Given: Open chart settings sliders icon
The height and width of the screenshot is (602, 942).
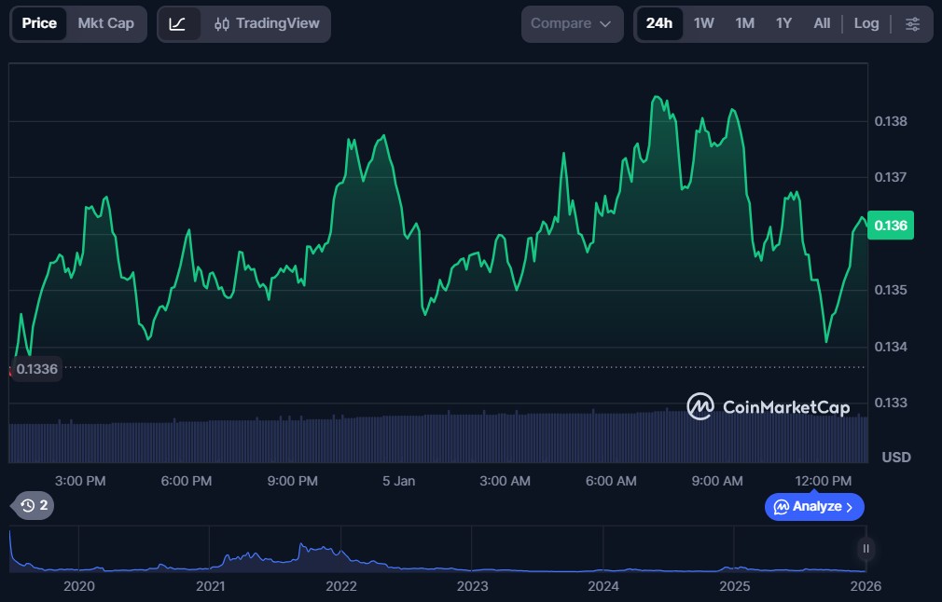Looking at the screenshot, I should [912, 23].
